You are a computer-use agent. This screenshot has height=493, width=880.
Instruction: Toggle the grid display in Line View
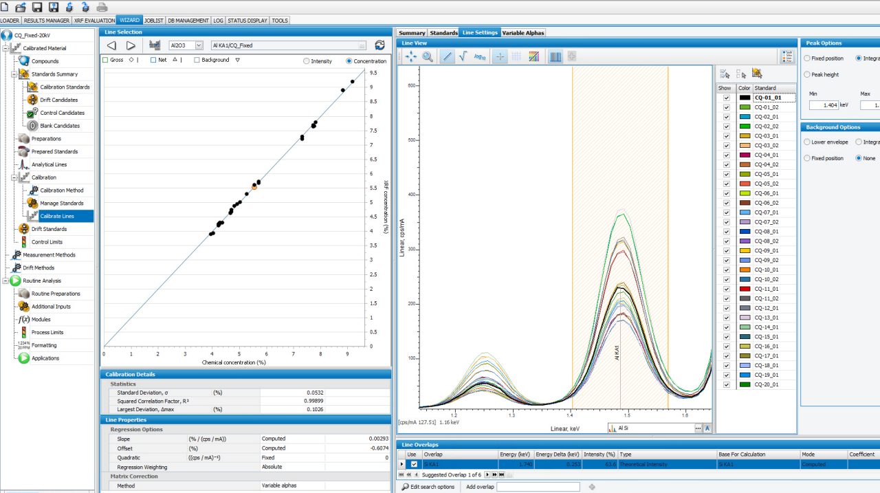pos(516,57)
